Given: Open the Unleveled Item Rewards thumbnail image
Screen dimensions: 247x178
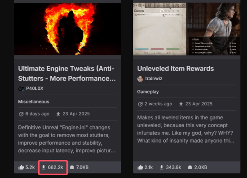Looking at the screenshot, I should coord(187,29).
